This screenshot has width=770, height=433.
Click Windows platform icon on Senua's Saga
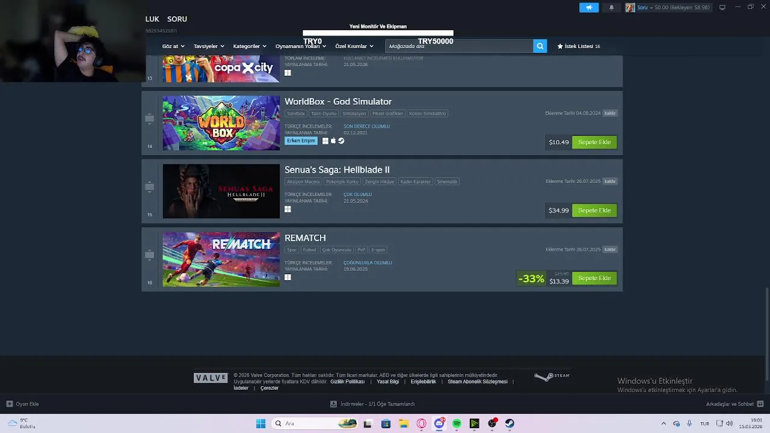(x=288, y=209)
